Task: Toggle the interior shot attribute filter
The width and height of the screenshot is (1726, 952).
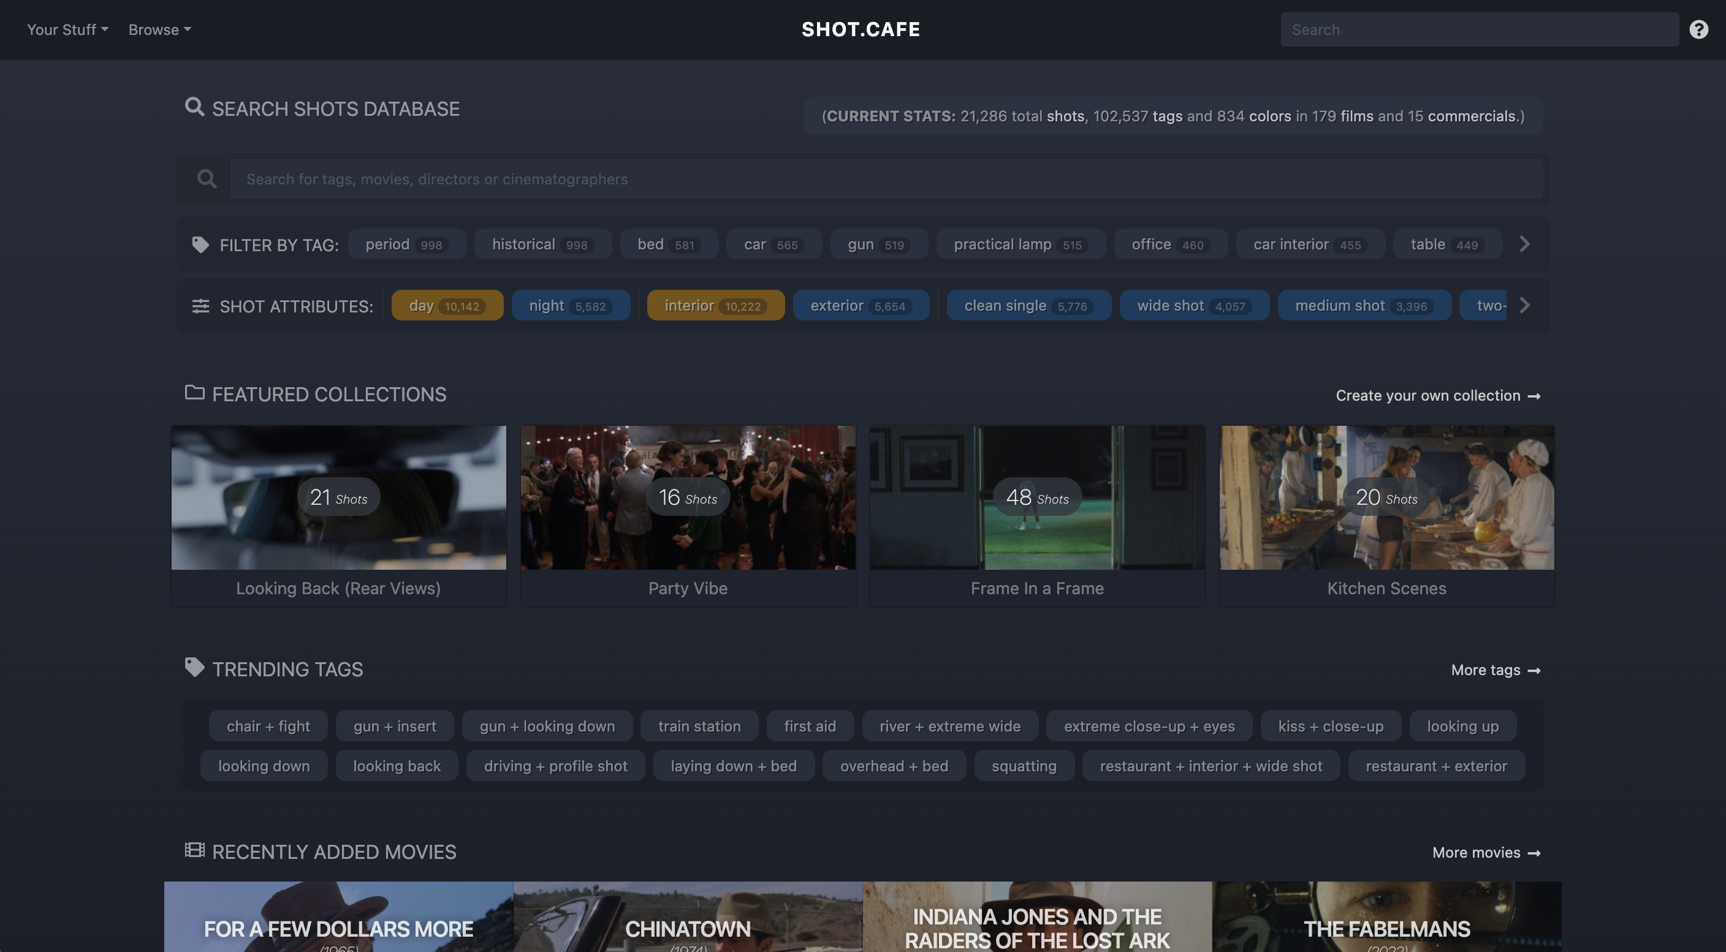Action: tap(715, 306)
